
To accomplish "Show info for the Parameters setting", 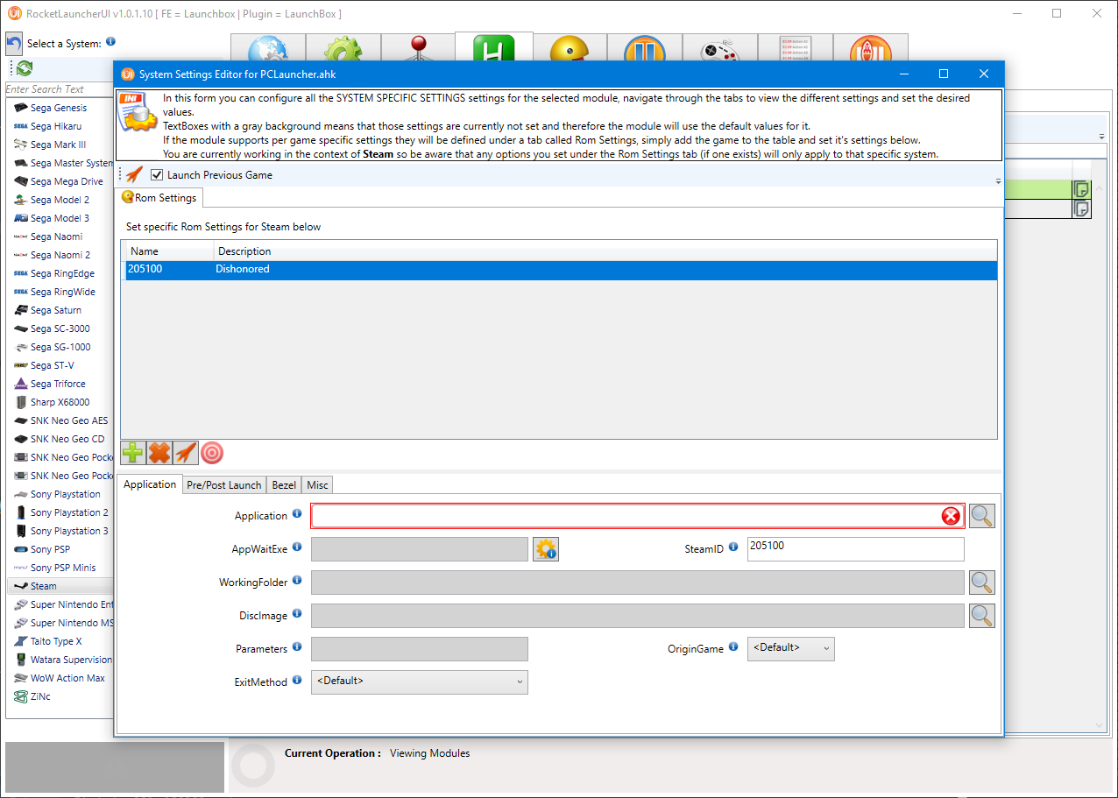I will [297, 647].
